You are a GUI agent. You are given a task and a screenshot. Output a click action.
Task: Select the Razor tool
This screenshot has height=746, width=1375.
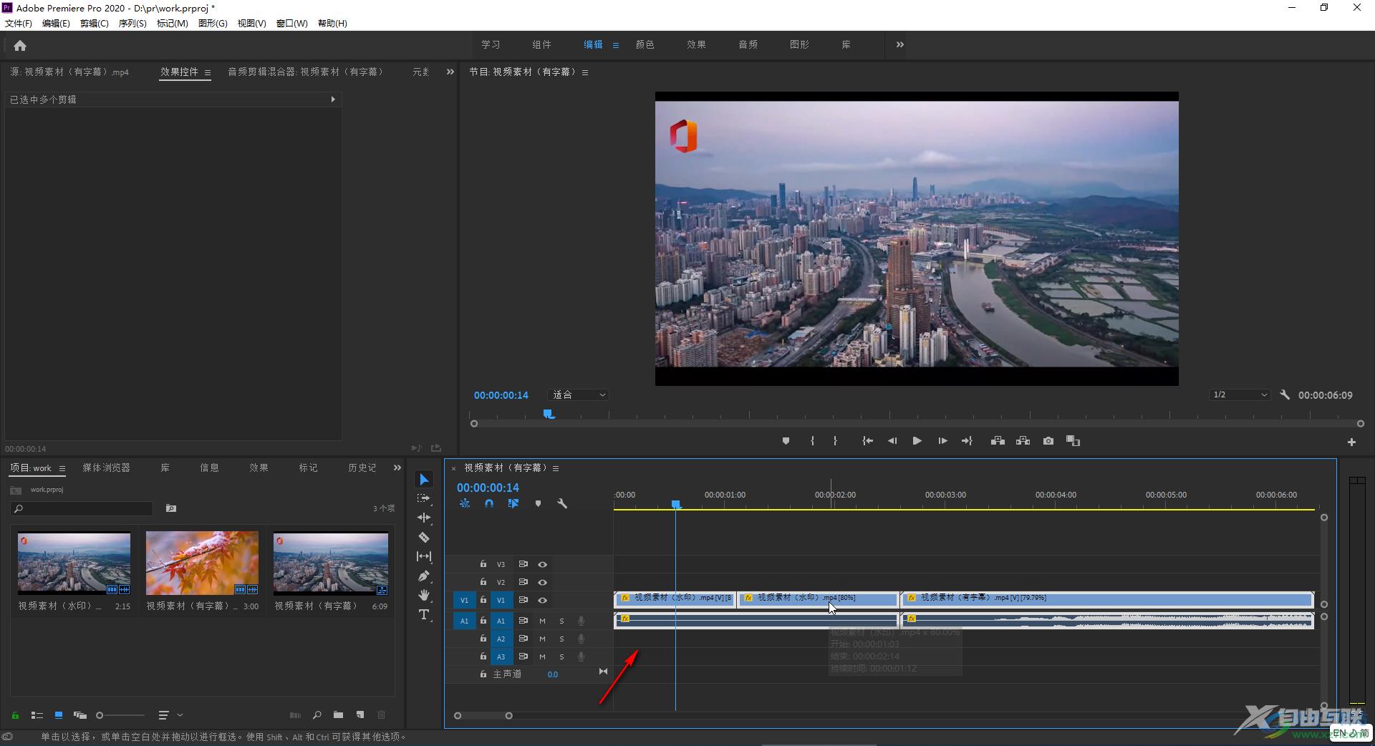424,537
